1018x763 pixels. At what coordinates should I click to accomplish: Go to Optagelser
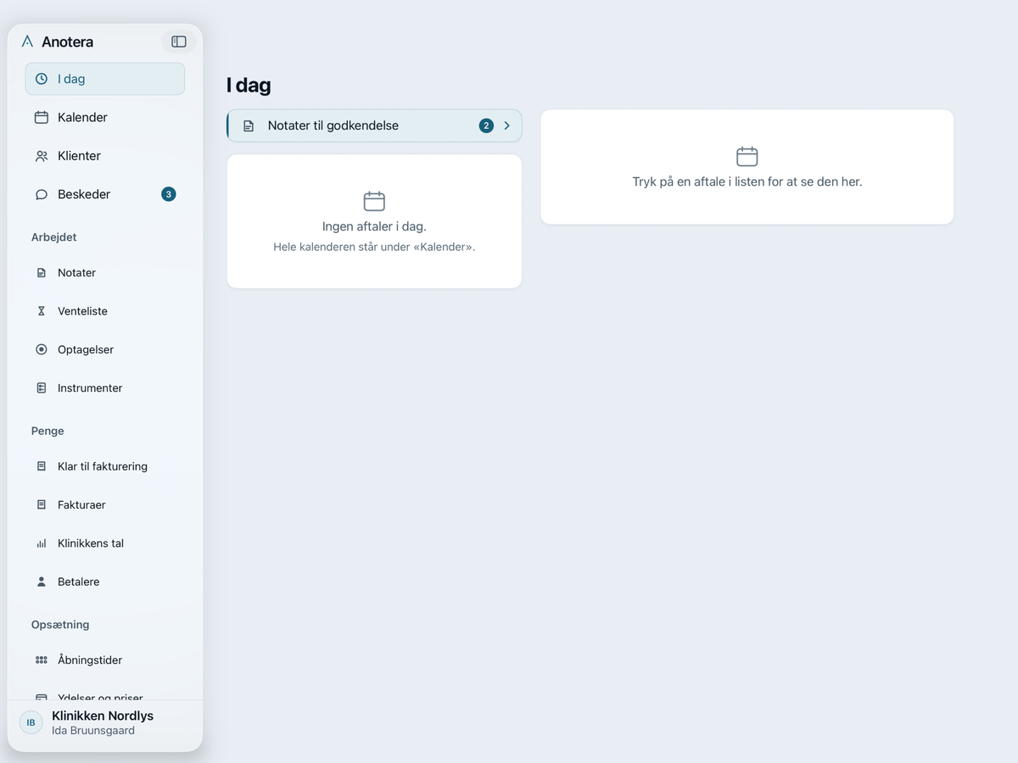click(105, 349)
